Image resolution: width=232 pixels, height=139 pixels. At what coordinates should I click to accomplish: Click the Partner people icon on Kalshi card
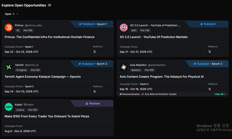pyautogui.click(x=87, y=103)
